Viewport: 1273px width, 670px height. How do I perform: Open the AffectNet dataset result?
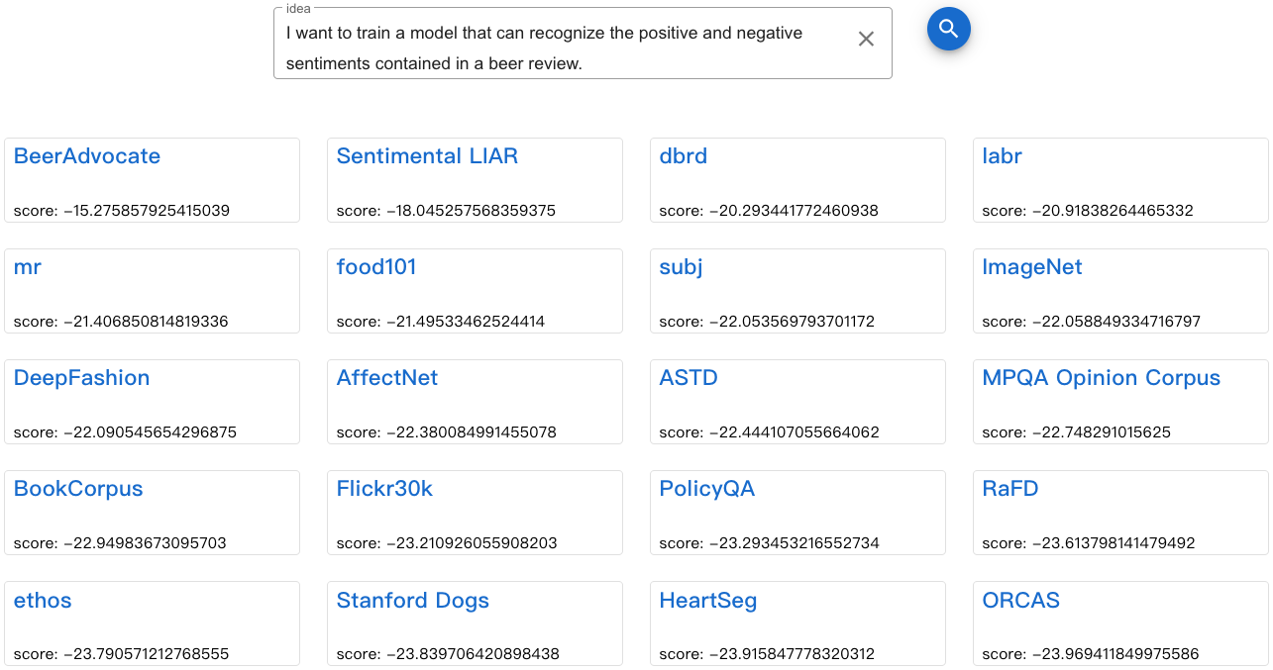click(387, 378)
